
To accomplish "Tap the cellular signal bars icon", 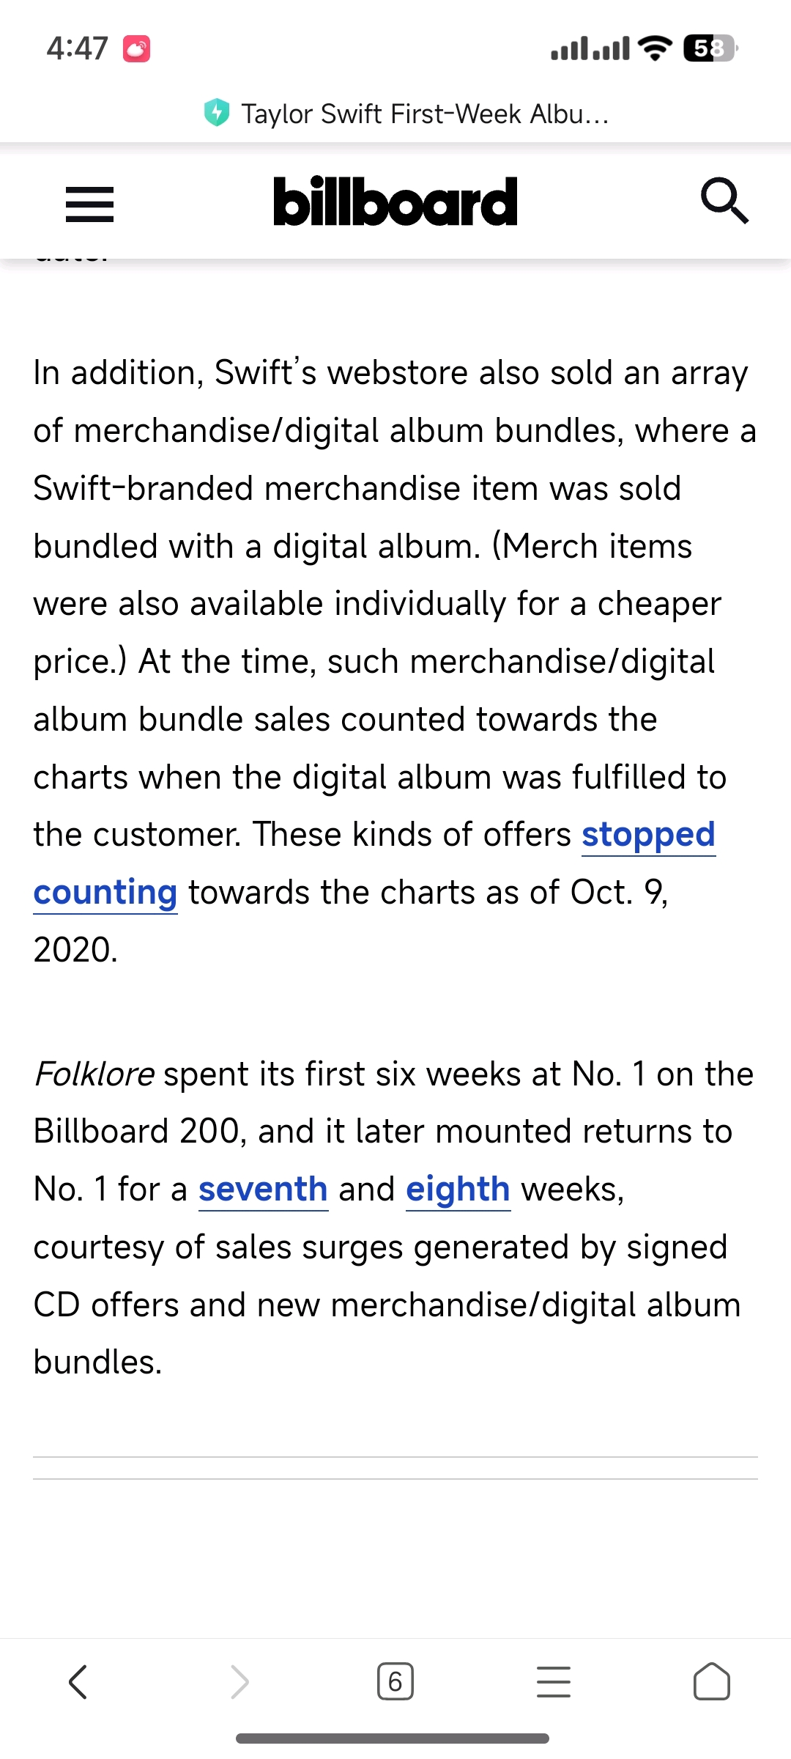I will pos(590,48).
